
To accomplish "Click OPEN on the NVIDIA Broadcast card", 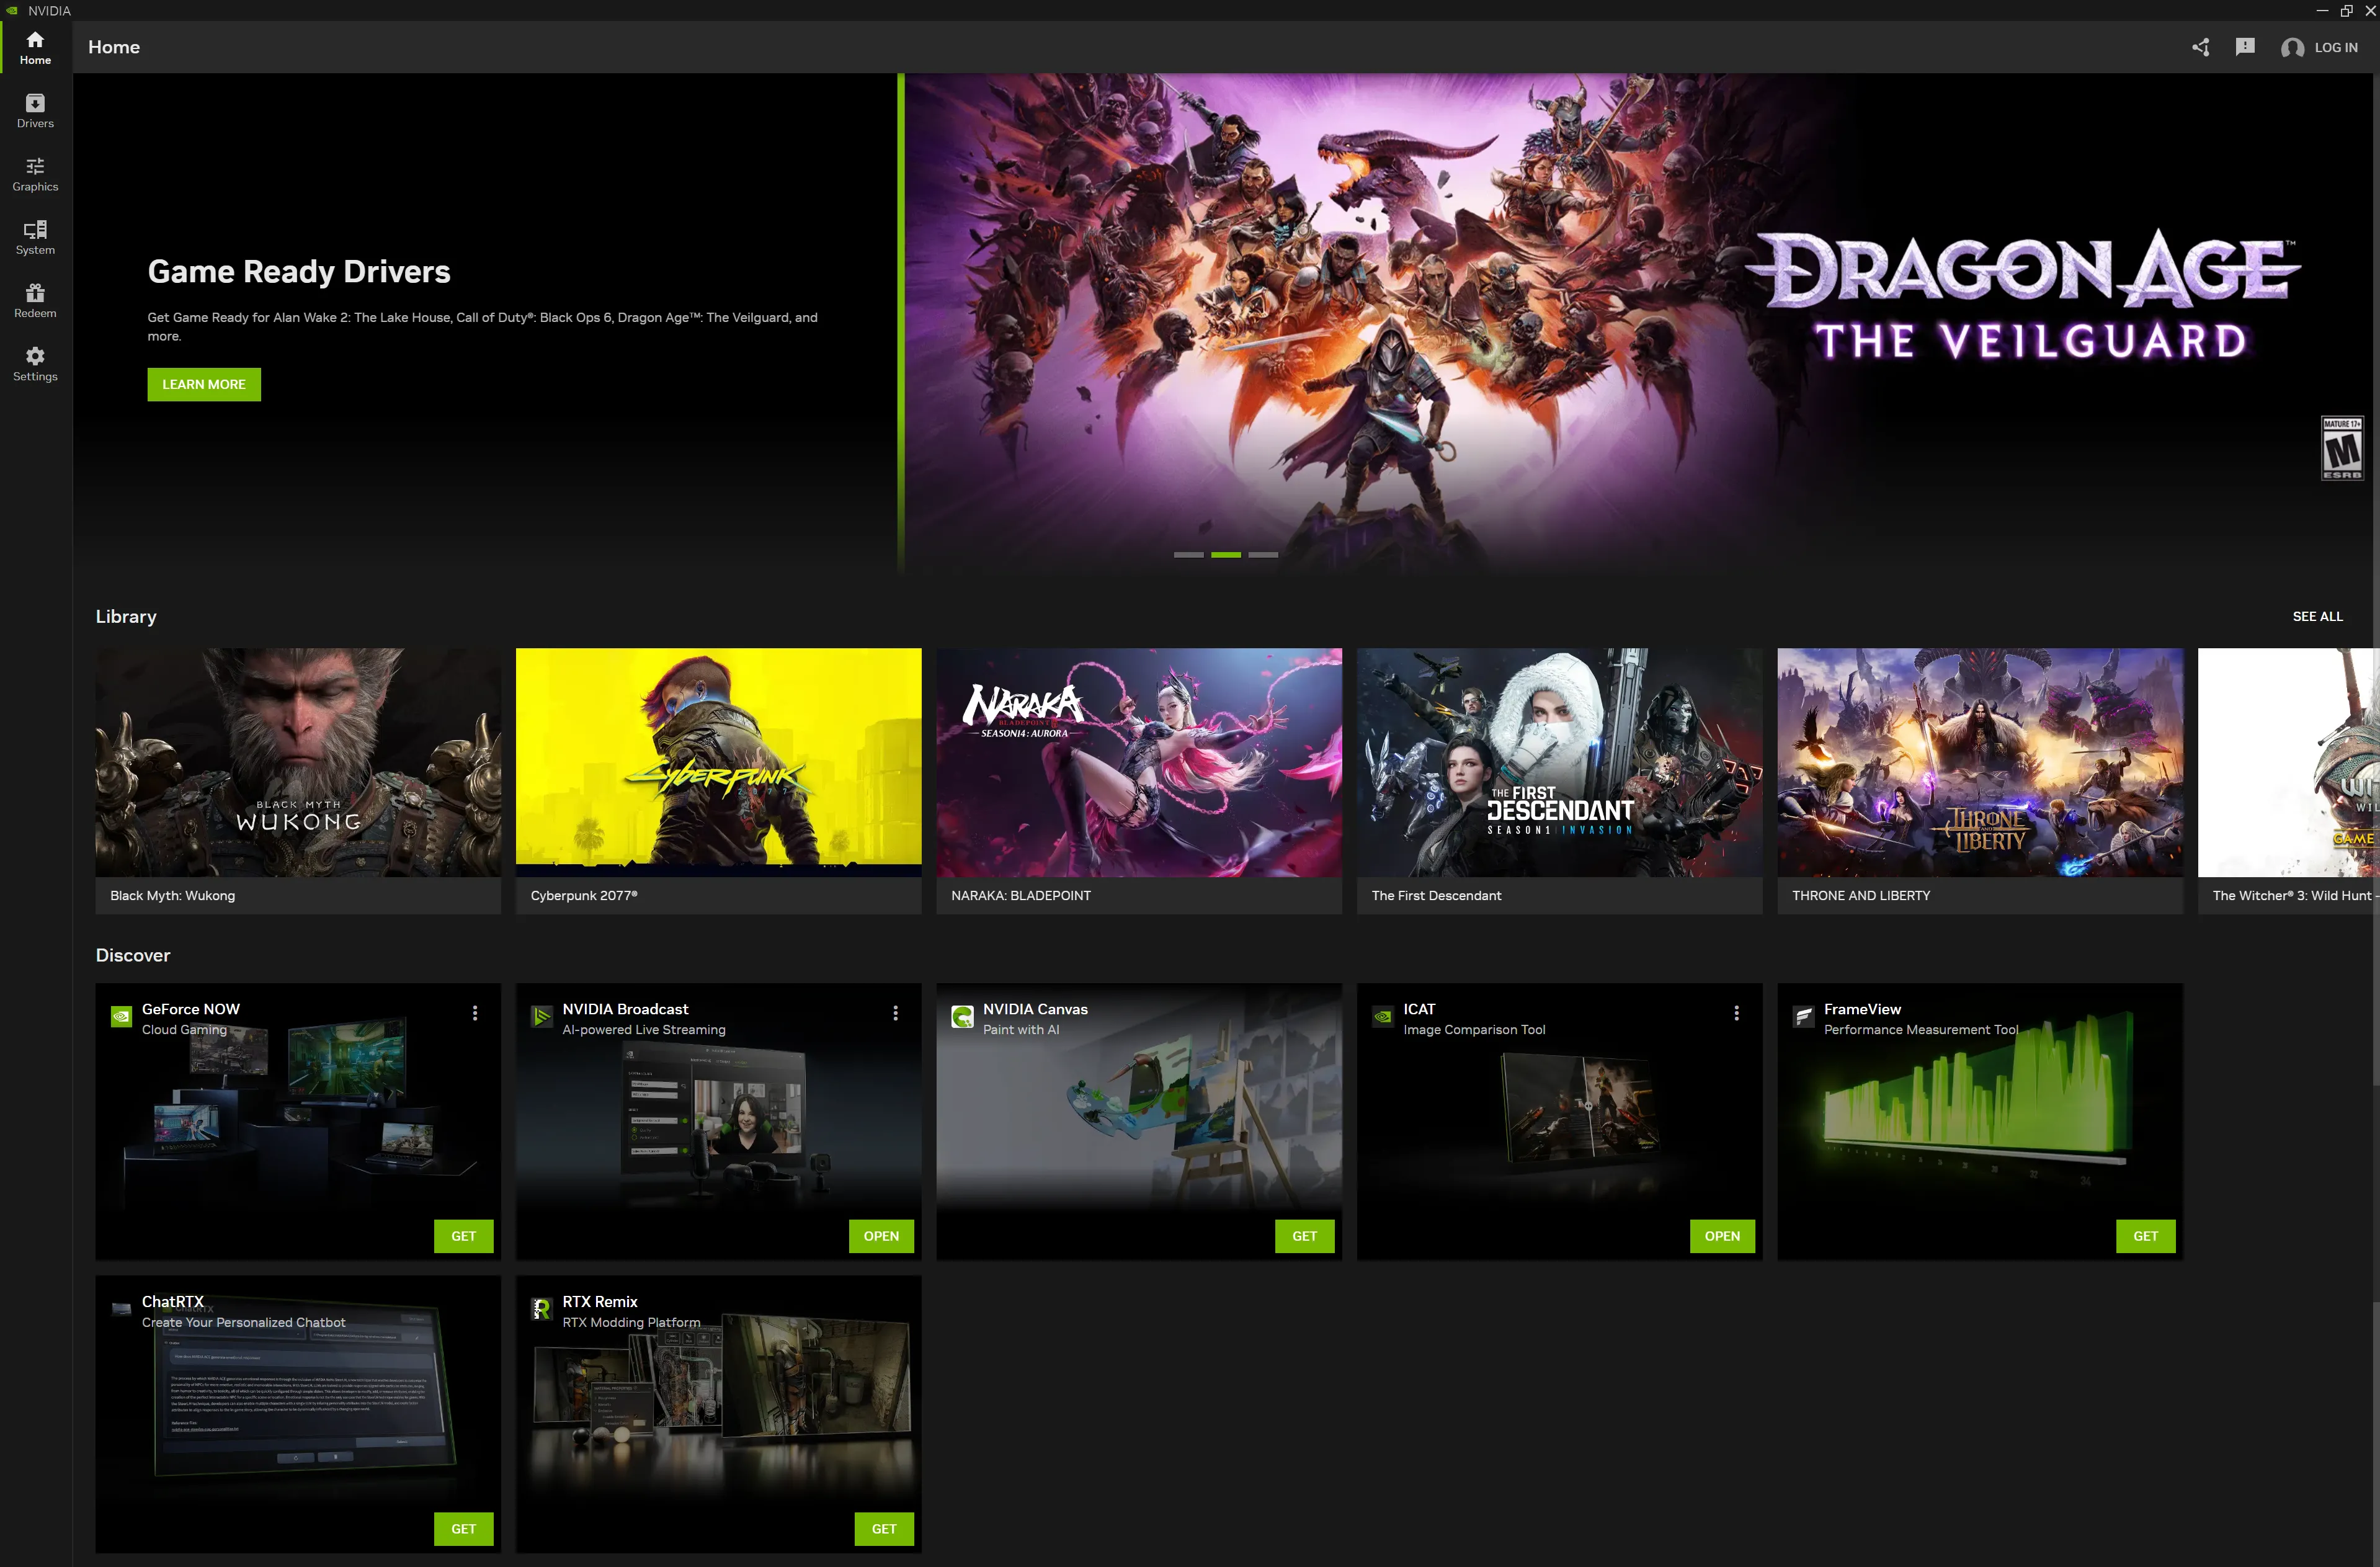I will 880,1236.
